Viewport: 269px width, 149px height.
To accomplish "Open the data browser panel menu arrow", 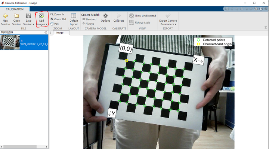I will point(46,32).
